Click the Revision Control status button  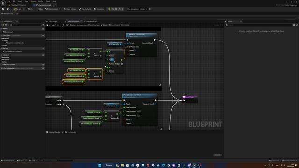coord(290,161)
